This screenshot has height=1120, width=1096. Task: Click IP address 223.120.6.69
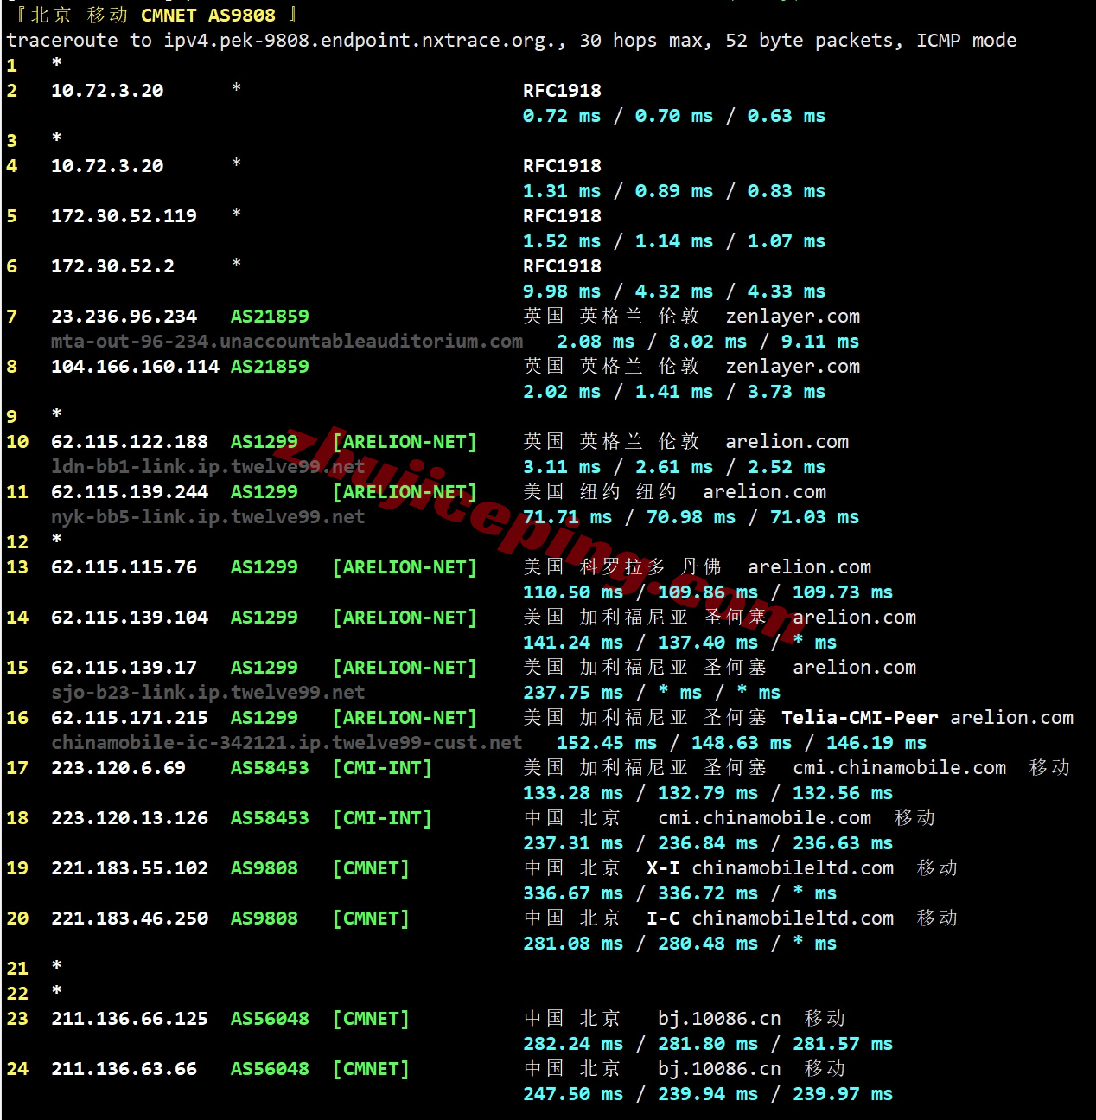tap(118, 768)
